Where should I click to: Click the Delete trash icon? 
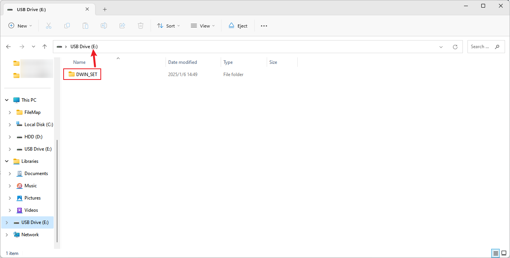pyautogui.click(x=141, y=26)
